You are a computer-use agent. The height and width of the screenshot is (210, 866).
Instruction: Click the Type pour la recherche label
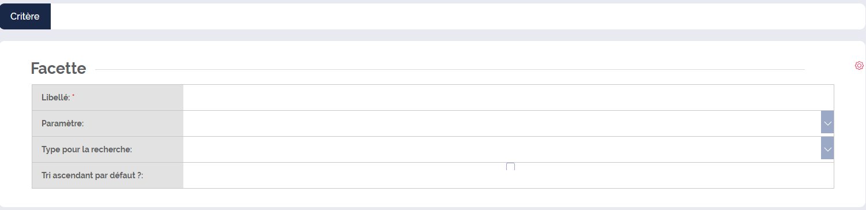87,149
